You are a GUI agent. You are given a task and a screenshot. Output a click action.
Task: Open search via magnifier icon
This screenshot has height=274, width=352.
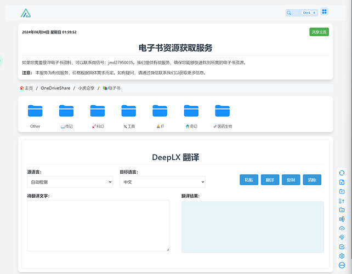[x=289, y=13]
